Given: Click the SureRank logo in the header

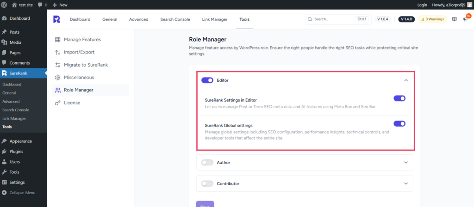Looking at the screenshot, I should (56, 19).
